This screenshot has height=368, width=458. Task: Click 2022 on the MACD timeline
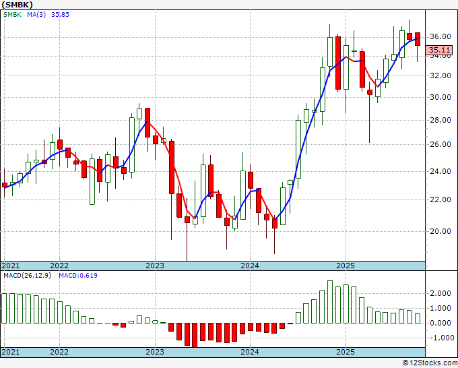pos(59,352)
